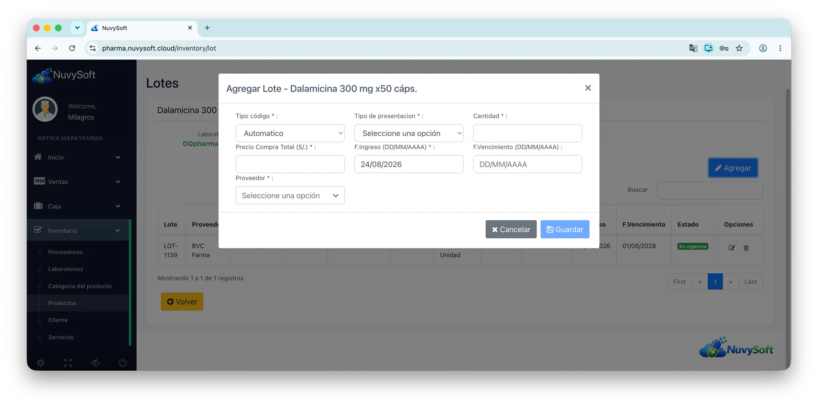Click the previous page « button
Image resolution: width=818 pixels, height=406 pixels.
click(700, 282)
